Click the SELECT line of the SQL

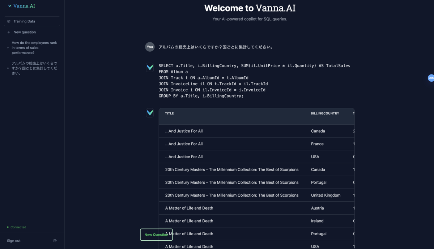pos(254,66)
